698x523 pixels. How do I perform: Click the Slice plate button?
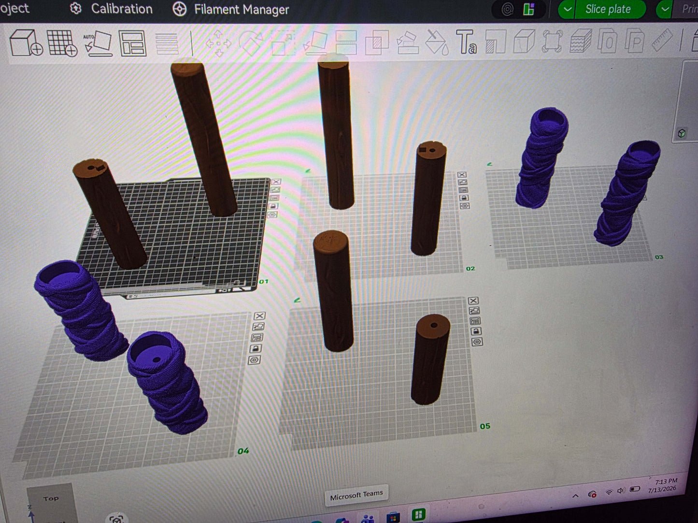(x=608, y=9)
